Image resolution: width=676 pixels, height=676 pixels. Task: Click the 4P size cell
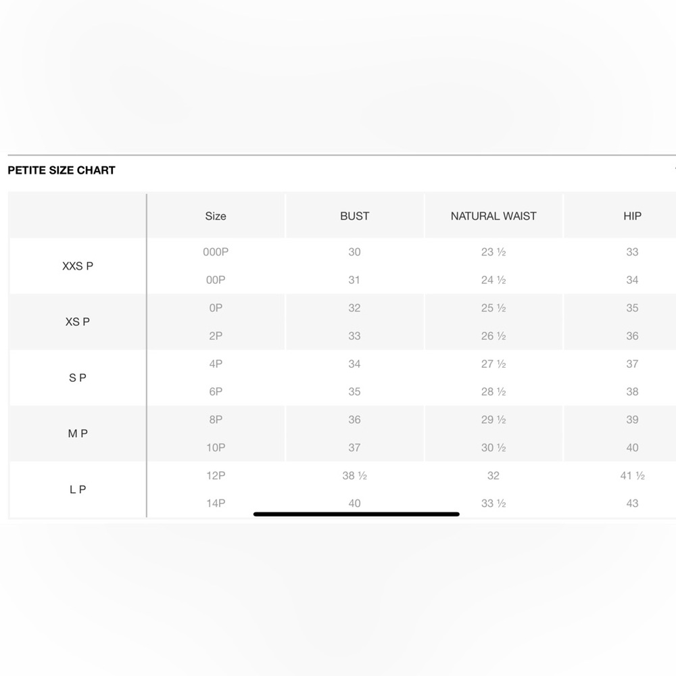(216, 364)
